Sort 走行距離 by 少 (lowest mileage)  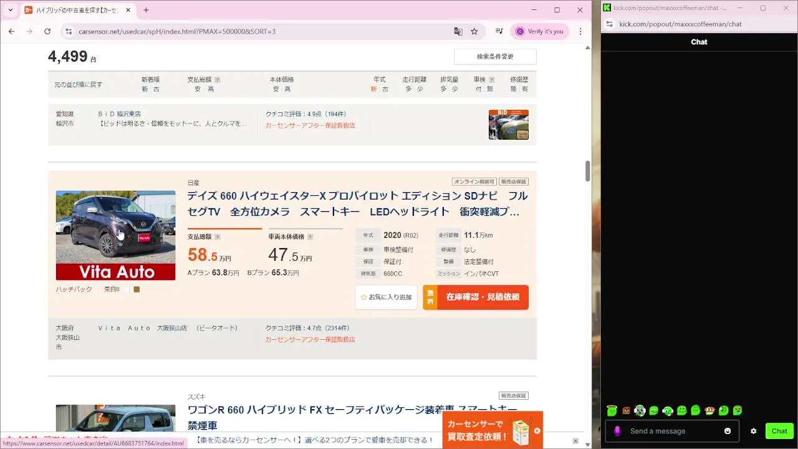420,89
